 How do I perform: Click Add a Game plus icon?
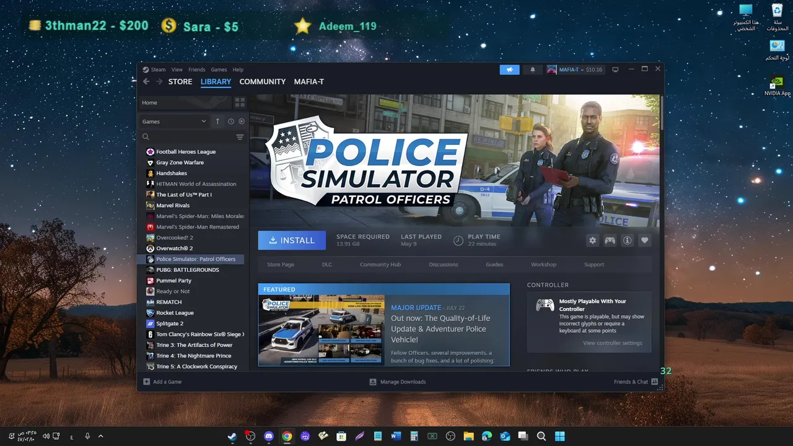tap(147, 382)
